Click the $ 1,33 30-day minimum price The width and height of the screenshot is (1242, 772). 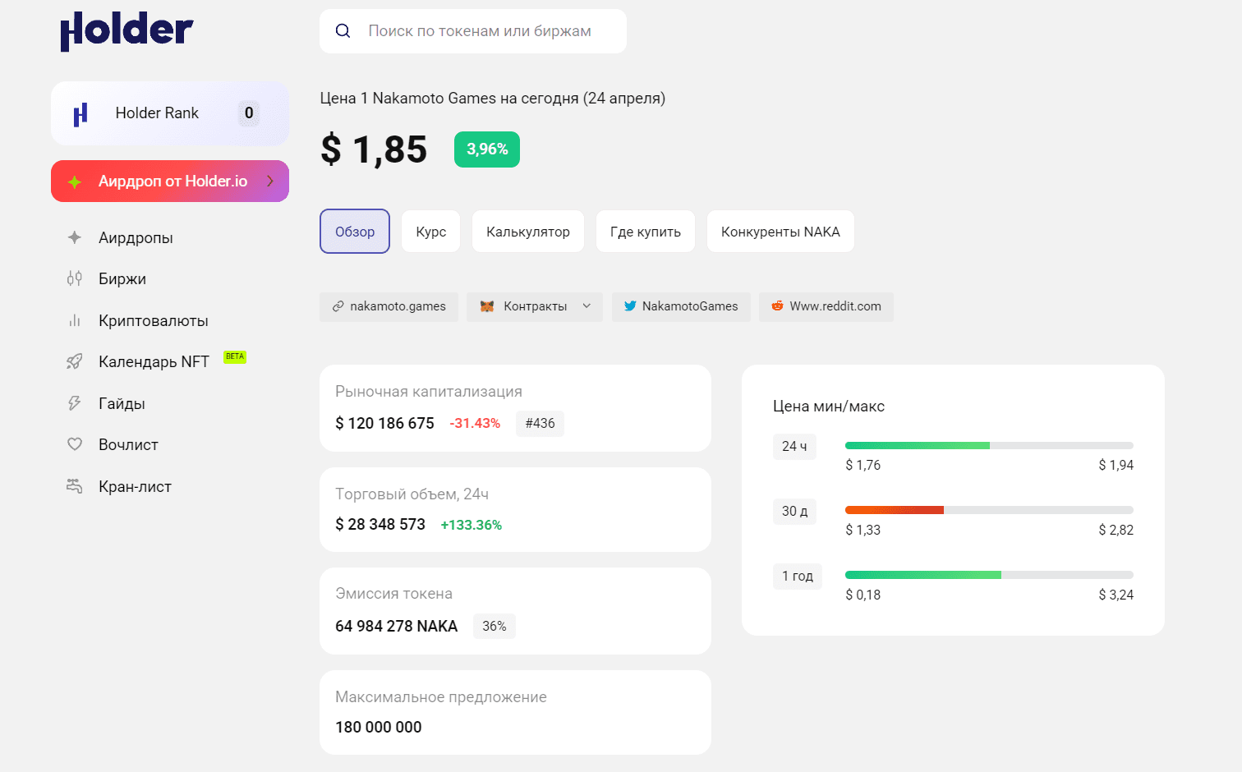[863, 530]
